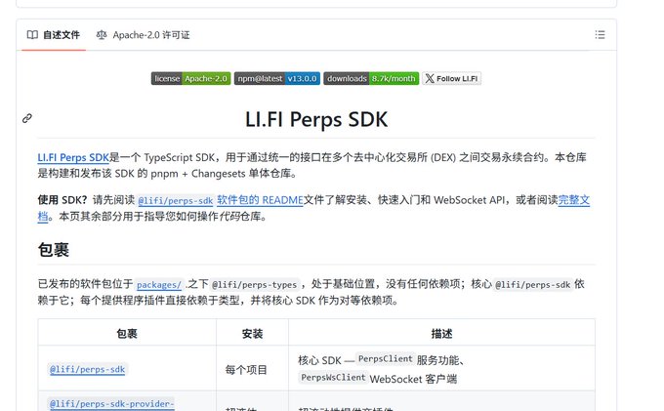The width and height of the screenshot is (664, 411).
Task: Click the license Apache-2.0 badge
Action: (191, 78)
